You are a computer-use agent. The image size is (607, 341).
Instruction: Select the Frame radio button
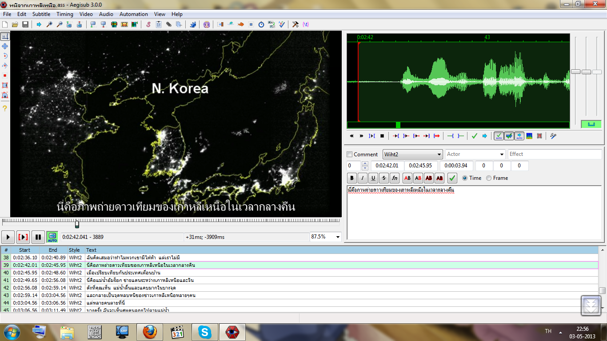pos(489,178)
